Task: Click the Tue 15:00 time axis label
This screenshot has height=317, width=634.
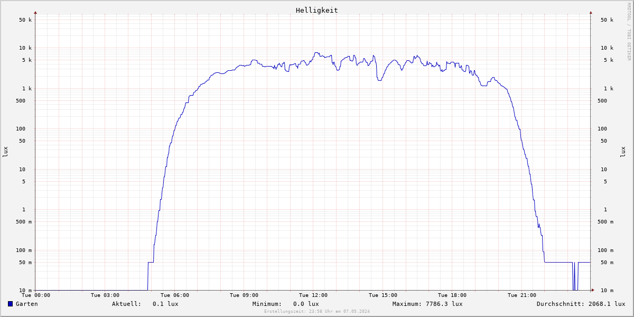Action: pyautogui.click(x=383, y=295)
